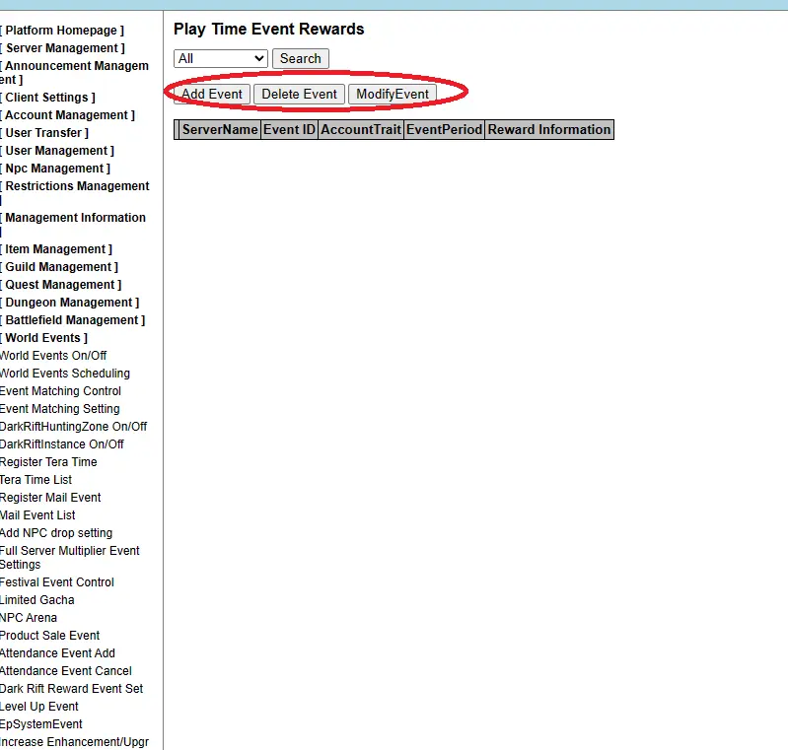Open the All server dropdown
Image resolution: width=788 pixels, height=750 pixels.
[220, 58]
